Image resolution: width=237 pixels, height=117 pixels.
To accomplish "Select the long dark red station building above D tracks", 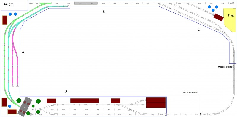I will (84, 100).
